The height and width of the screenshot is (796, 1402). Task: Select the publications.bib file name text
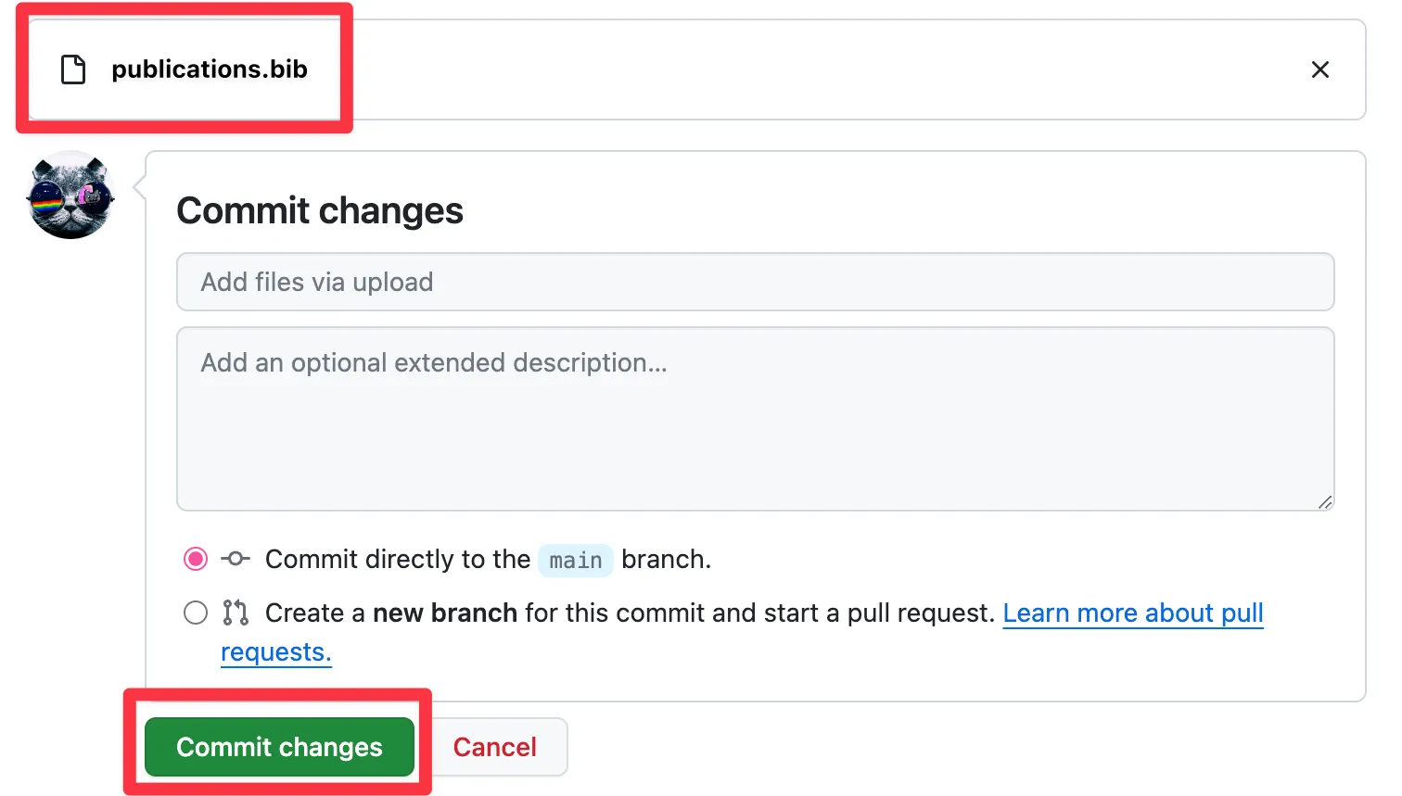click(209, 69)
